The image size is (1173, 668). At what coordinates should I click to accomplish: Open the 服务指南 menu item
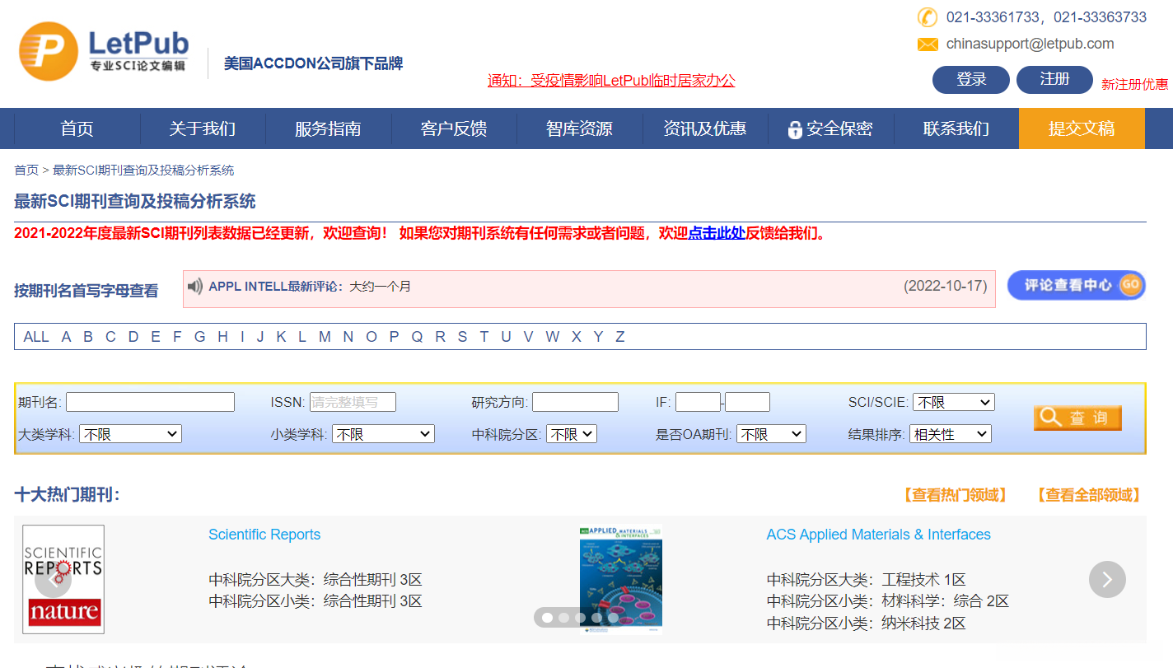328,128
